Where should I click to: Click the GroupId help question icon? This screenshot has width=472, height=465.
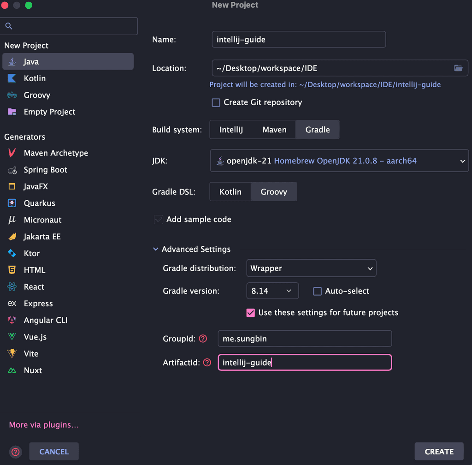pyautogui.click(x=203, y=339)
